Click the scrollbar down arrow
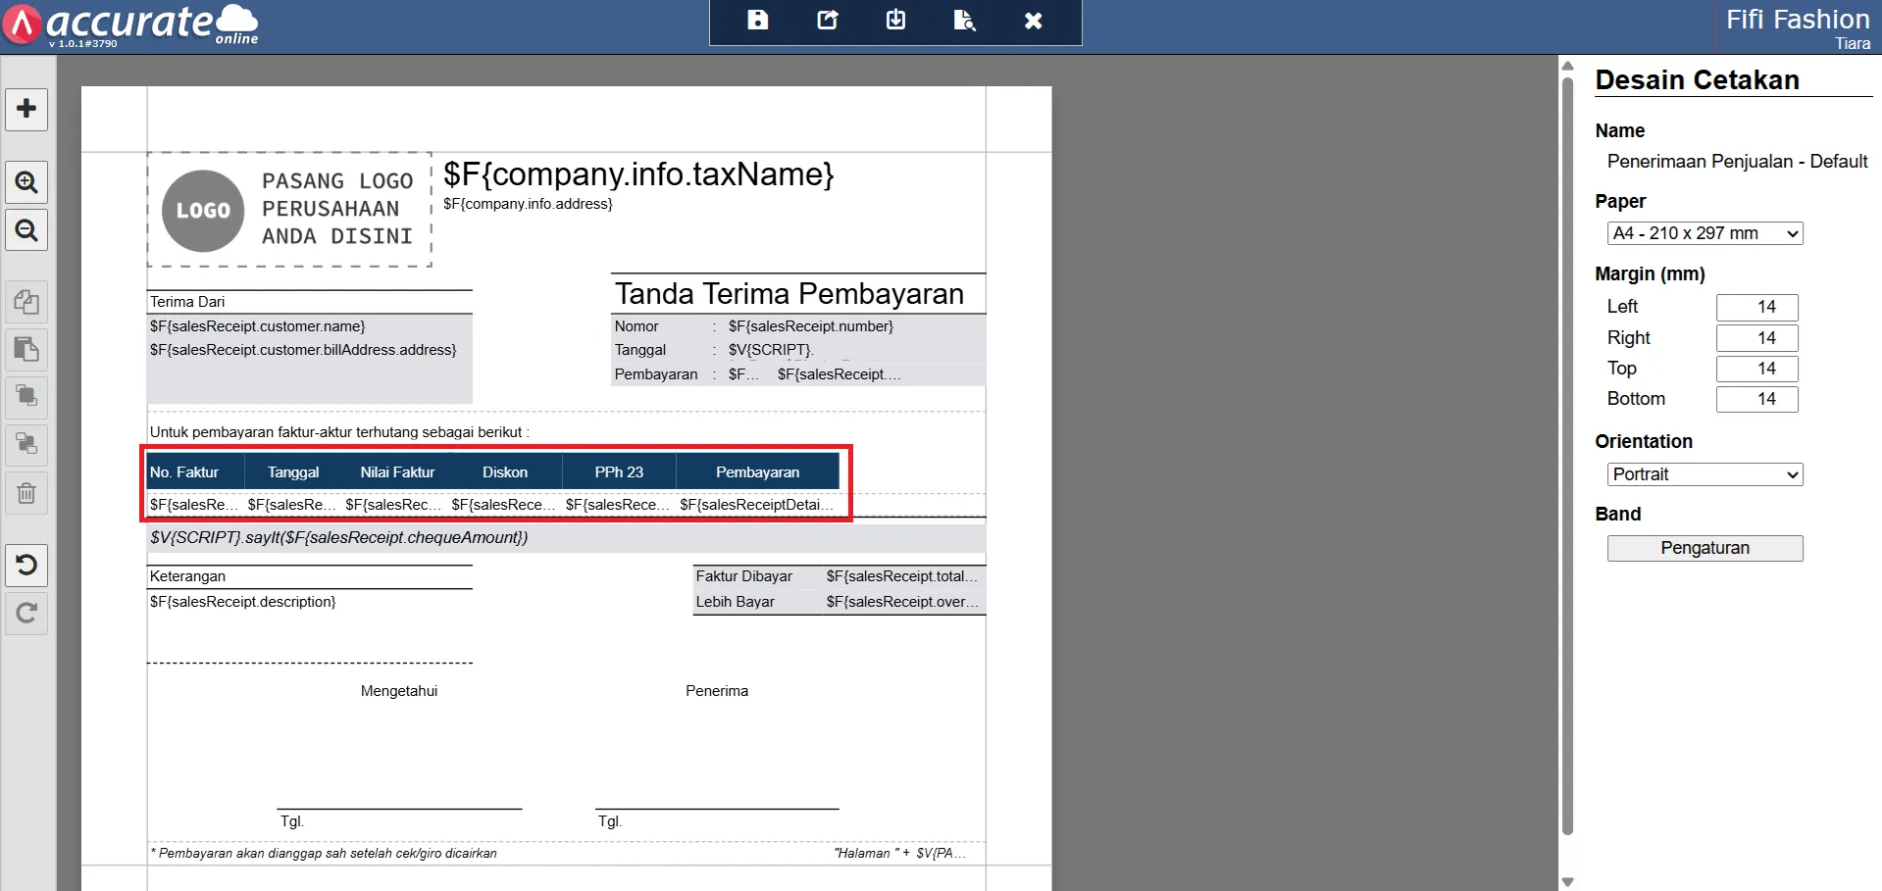Screen dimensions: 1882x891 tap(1567, 882)
